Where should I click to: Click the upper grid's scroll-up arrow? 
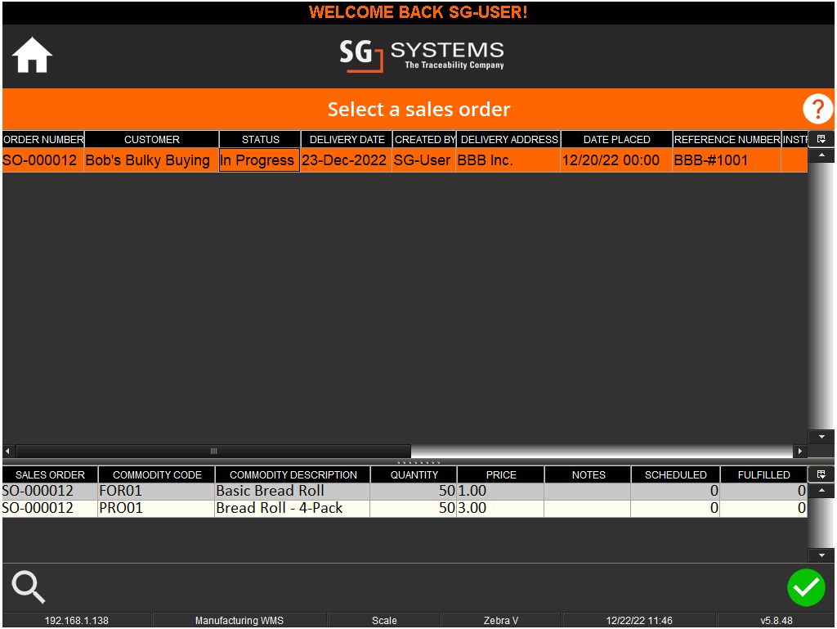[821, 155]
